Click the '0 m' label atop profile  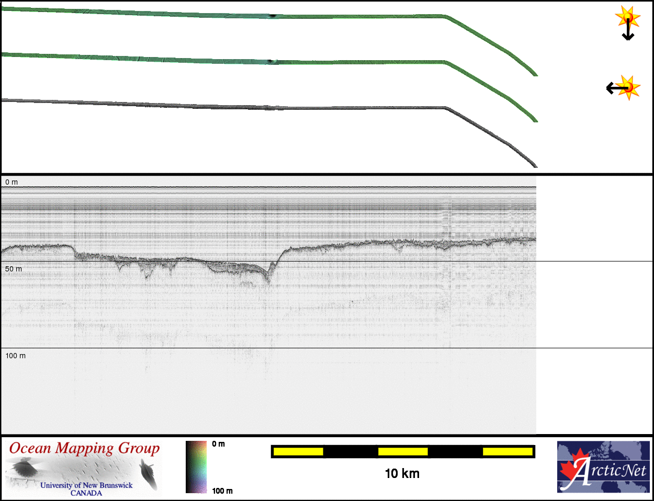tap(12, 182)
